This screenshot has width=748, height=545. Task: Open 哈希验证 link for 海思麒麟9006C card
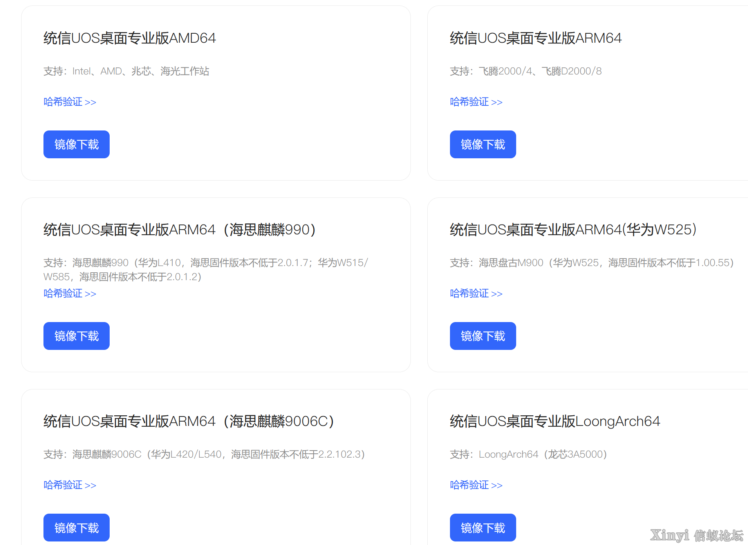[x=70, y=485]
